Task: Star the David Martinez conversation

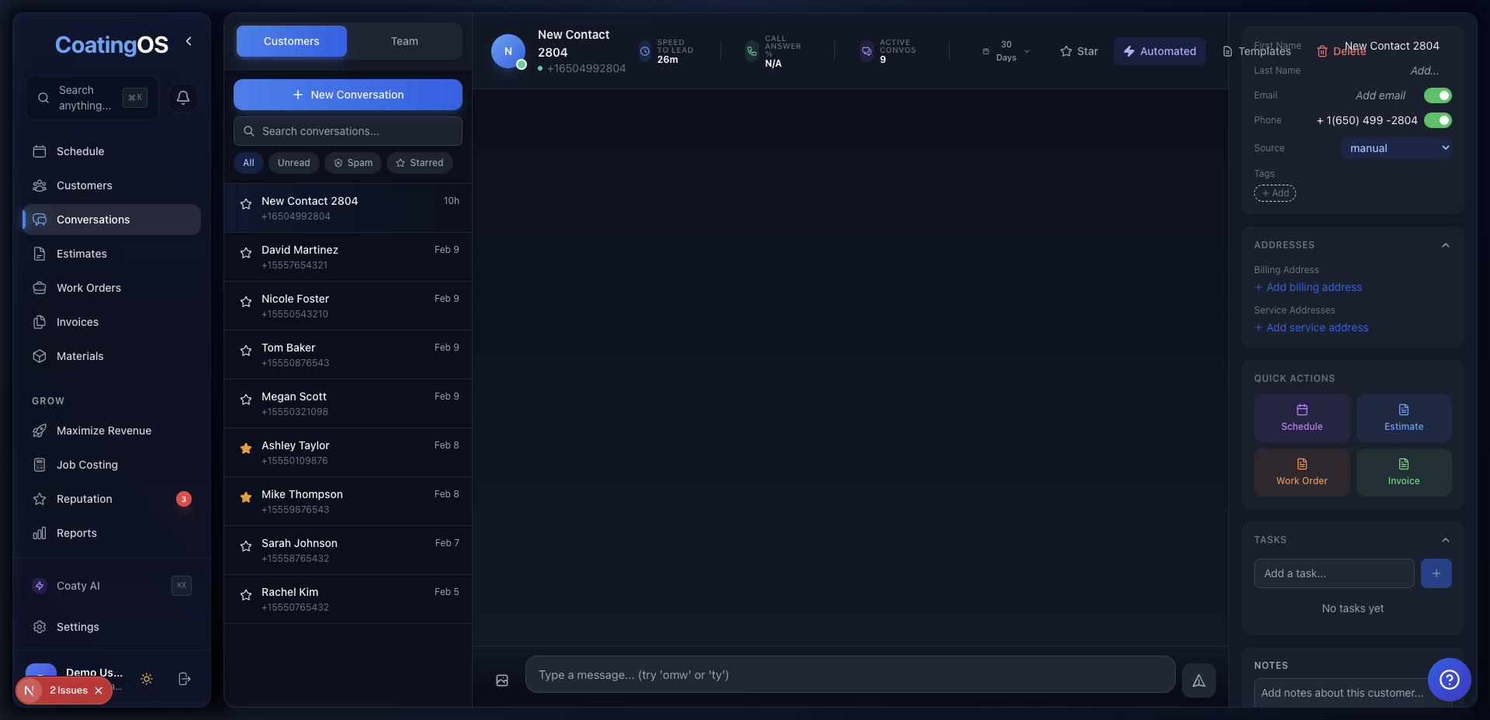Action: coord(246,253)
